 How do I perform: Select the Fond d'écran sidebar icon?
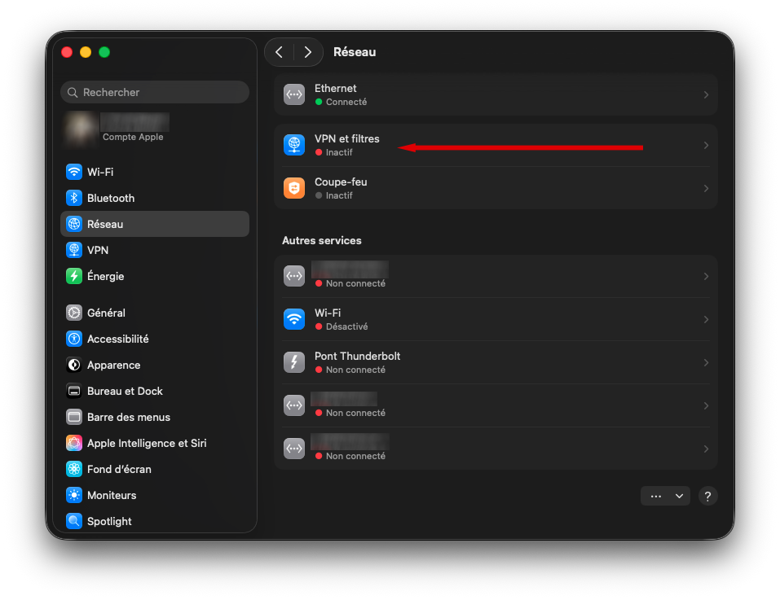74,469
